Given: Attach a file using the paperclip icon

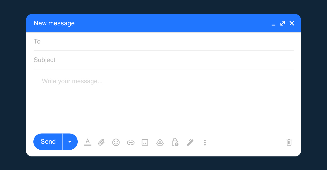Looking at the screenshot, I should click(x=101, y=142).
